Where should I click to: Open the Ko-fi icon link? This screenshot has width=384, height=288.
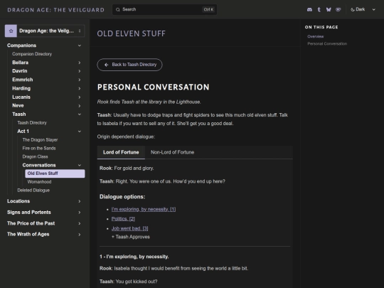[x=338, y=9]
